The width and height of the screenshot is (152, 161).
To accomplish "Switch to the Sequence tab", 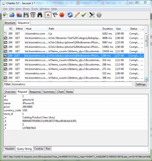I will (x=23, y=23).
